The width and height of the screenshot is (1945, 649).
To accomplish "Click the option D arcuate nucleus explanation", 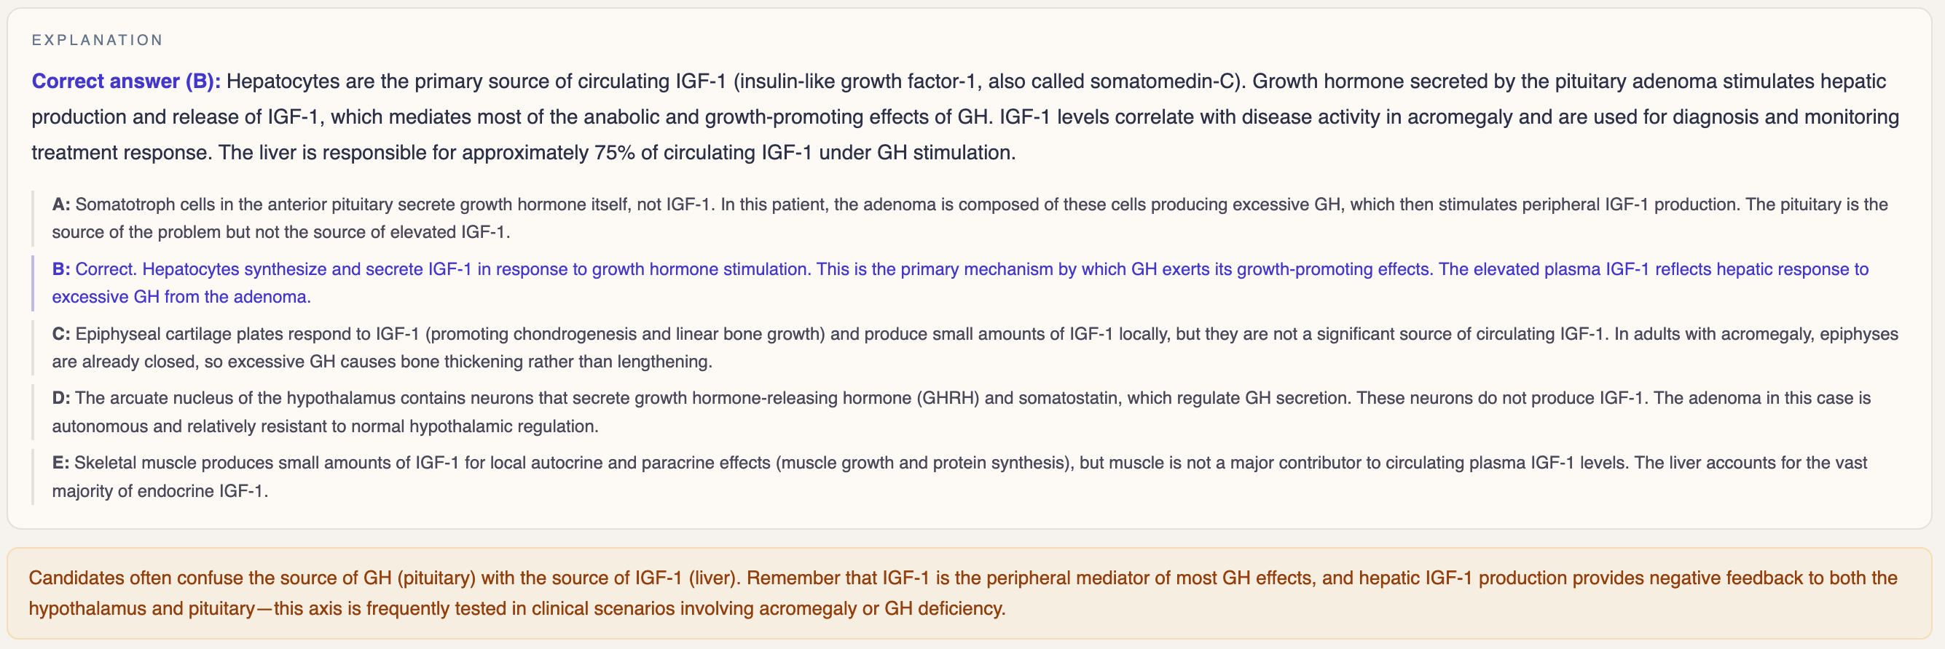I will click(x=959, y=412).
